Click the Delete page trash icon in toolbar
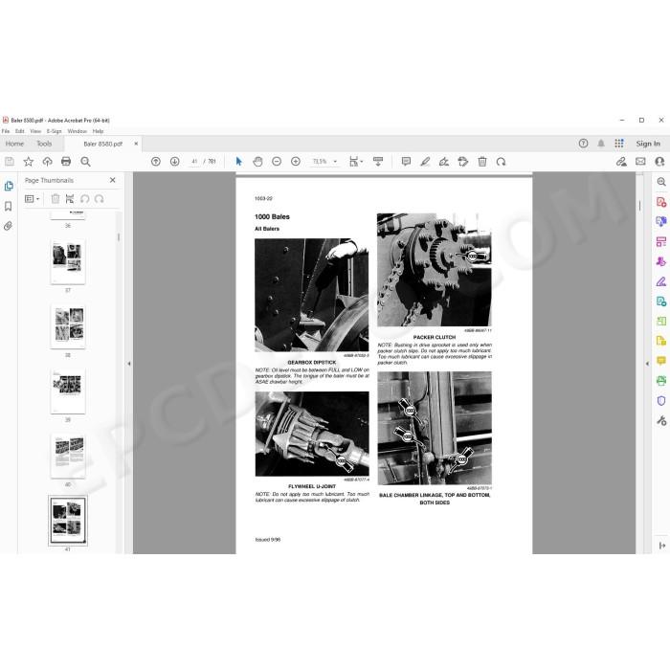The height and width of the screenshot is (670, 670). click(x=482, y=162)
